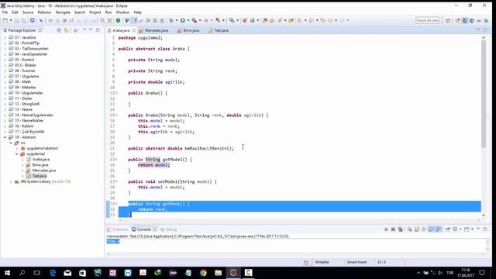Open Google Chrome from the taskbar
The image size is (496, 279).
point(203,273)
